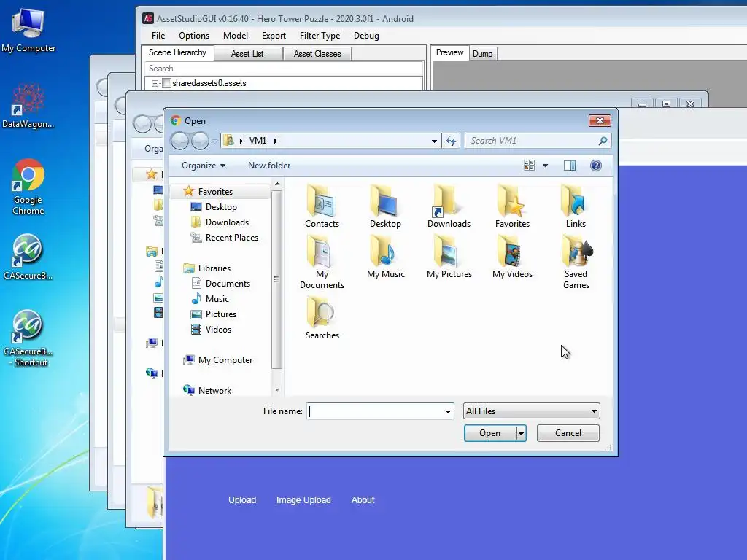747x560 pixels.
Task: Select Documents under Libraries
Action: [228, 284]
